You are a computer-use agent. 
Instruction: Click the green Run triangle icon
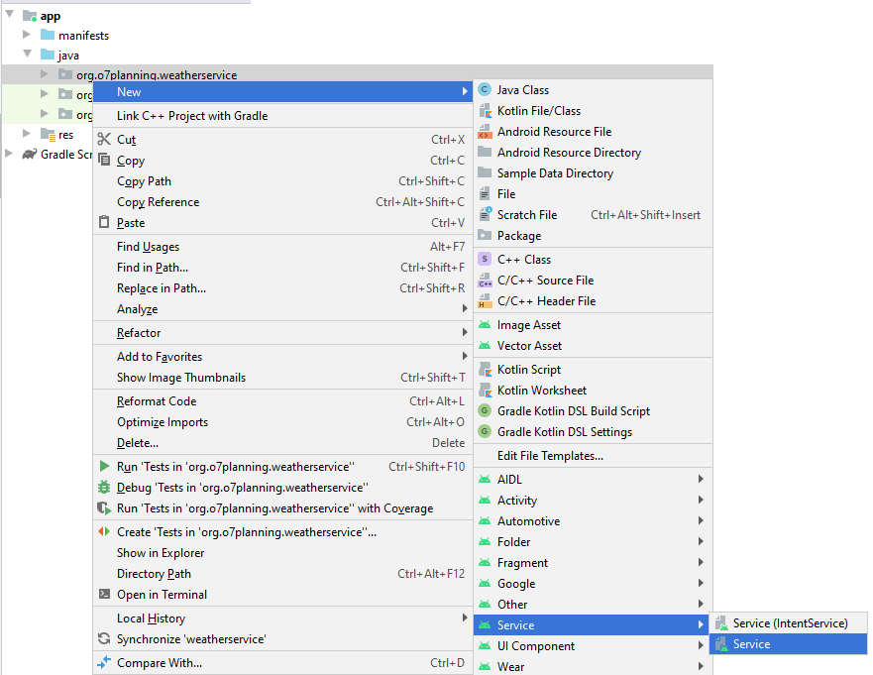pos(104,466)
